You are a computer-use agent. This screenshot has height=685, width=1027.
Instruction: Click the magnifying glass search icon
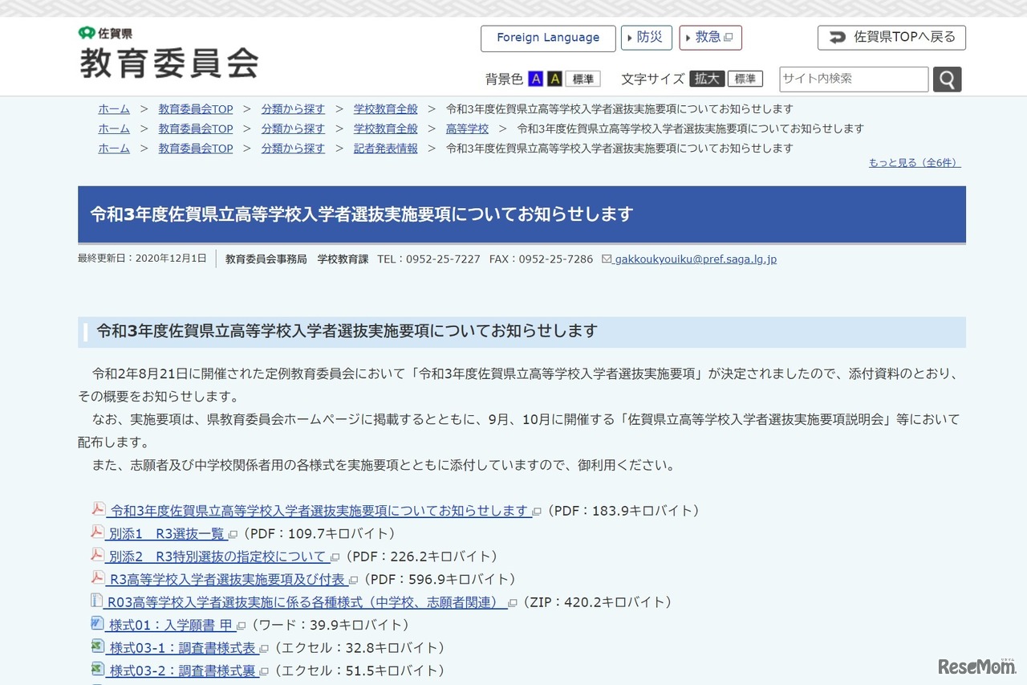click(x=947, y=79)
